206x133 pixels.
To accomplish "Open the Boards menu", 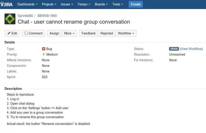I will pos(102,4).
